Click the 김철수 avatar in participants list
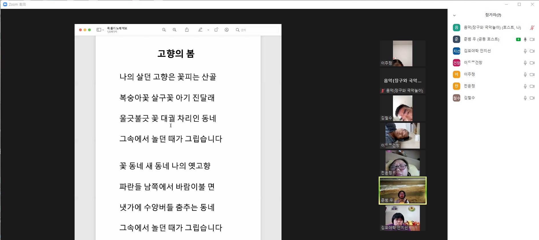This screenshot has height=240, width=539. point(456,98)
